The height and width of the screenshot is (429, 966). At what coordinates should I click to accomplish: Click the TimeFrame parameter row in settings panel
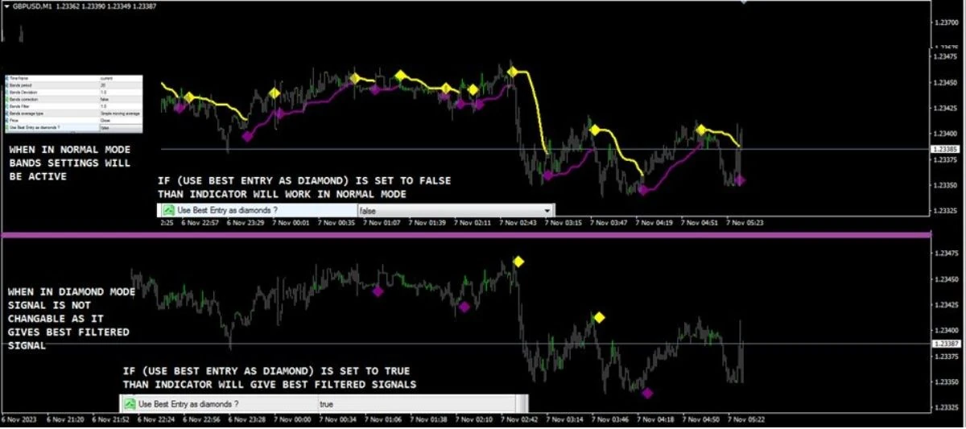pyautogui.click(x=73, y=77)
